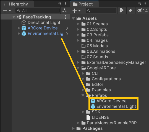Click the Search by Label tag icon

point(130,10)
